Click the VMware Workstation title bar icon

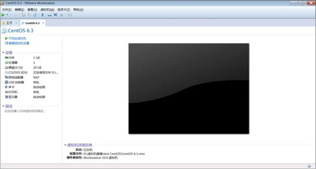coord(2,3)
